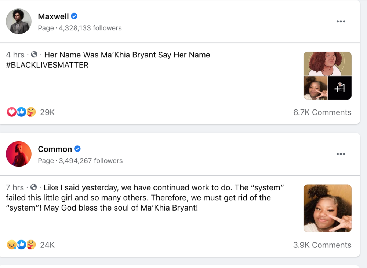Click the public globe icon on Maxwell's post
Viewport: 367px width, 268px height.
click(x=34, y=55)
